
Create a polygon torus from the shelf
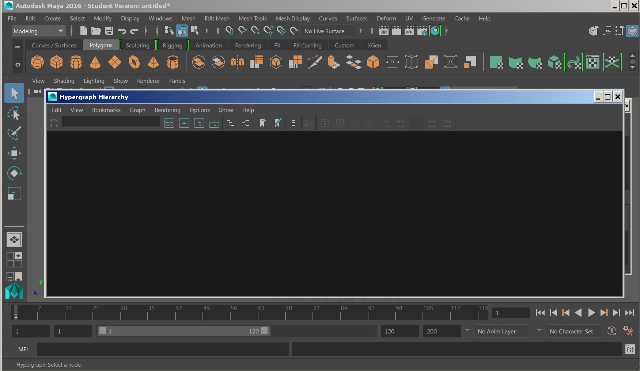point(134,62)
